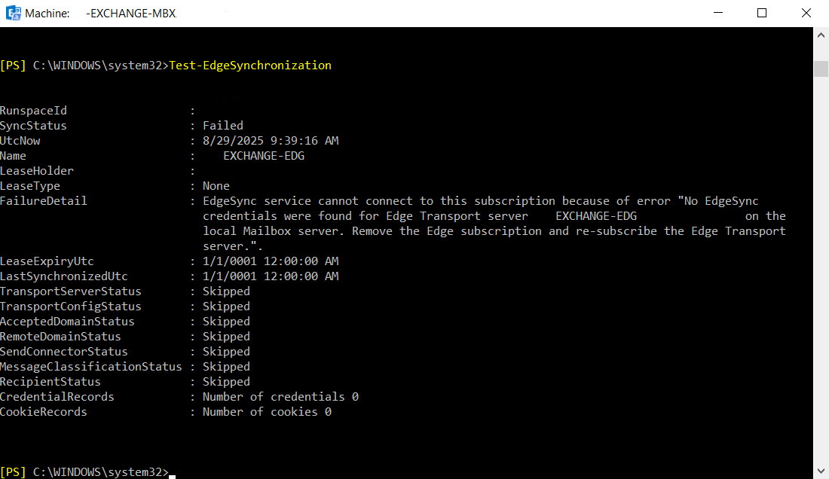This screenshot has height=479, width=829.
Task: Click the Exchange Management Shell title bar icon
Action: click(14, 14)
